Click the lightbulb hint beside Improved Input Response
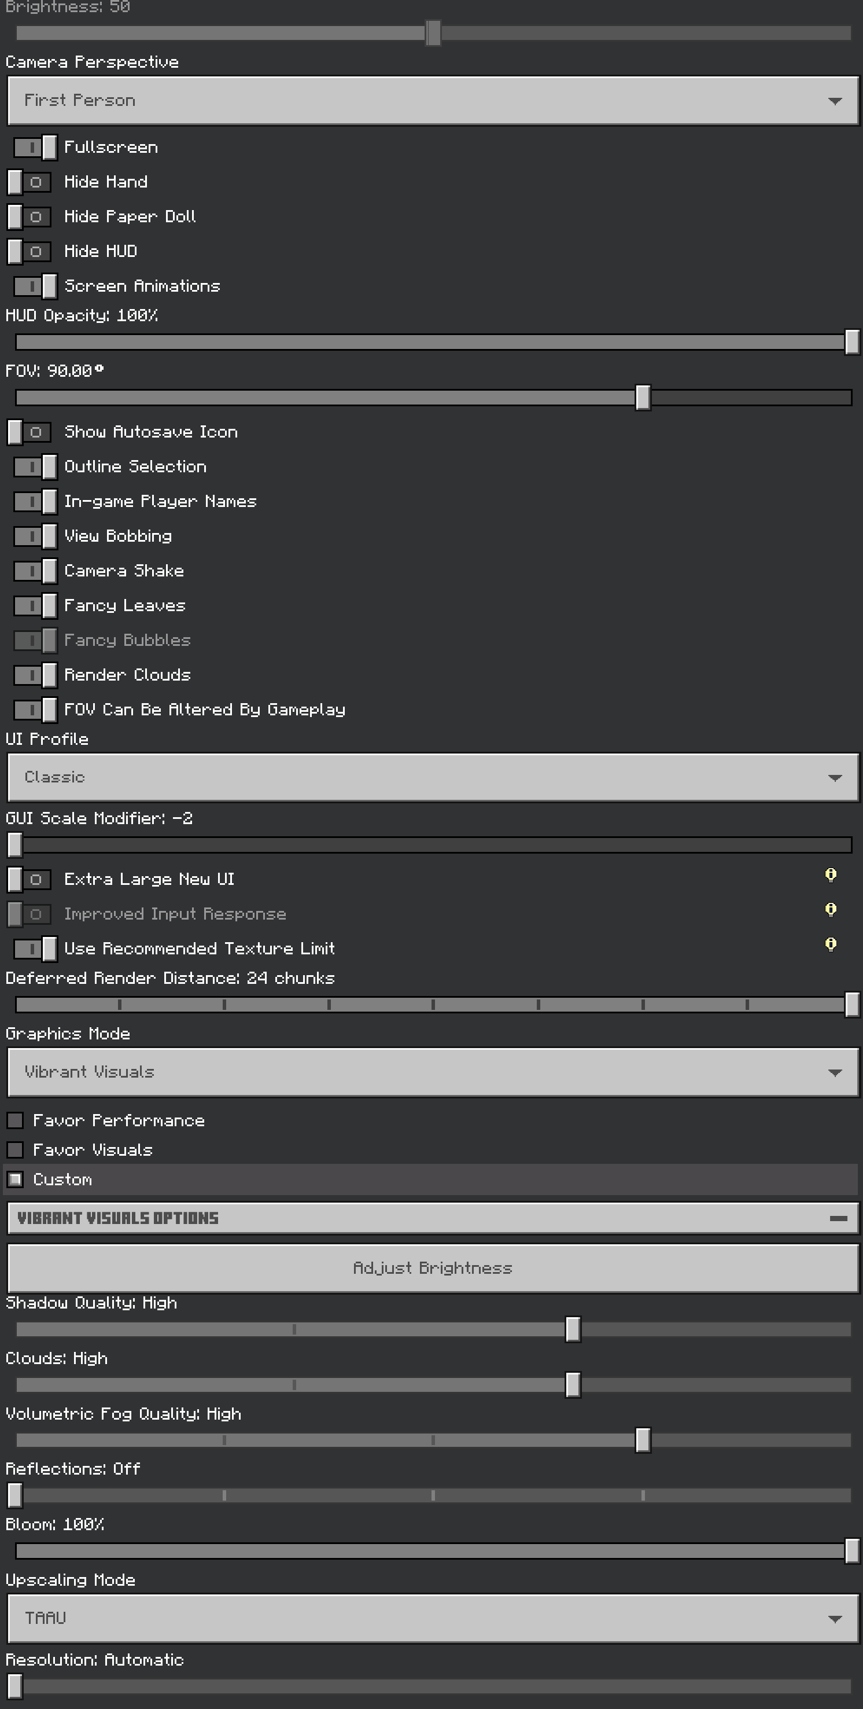This screenshot has width=863, height=1709. [x=830, y=910]
